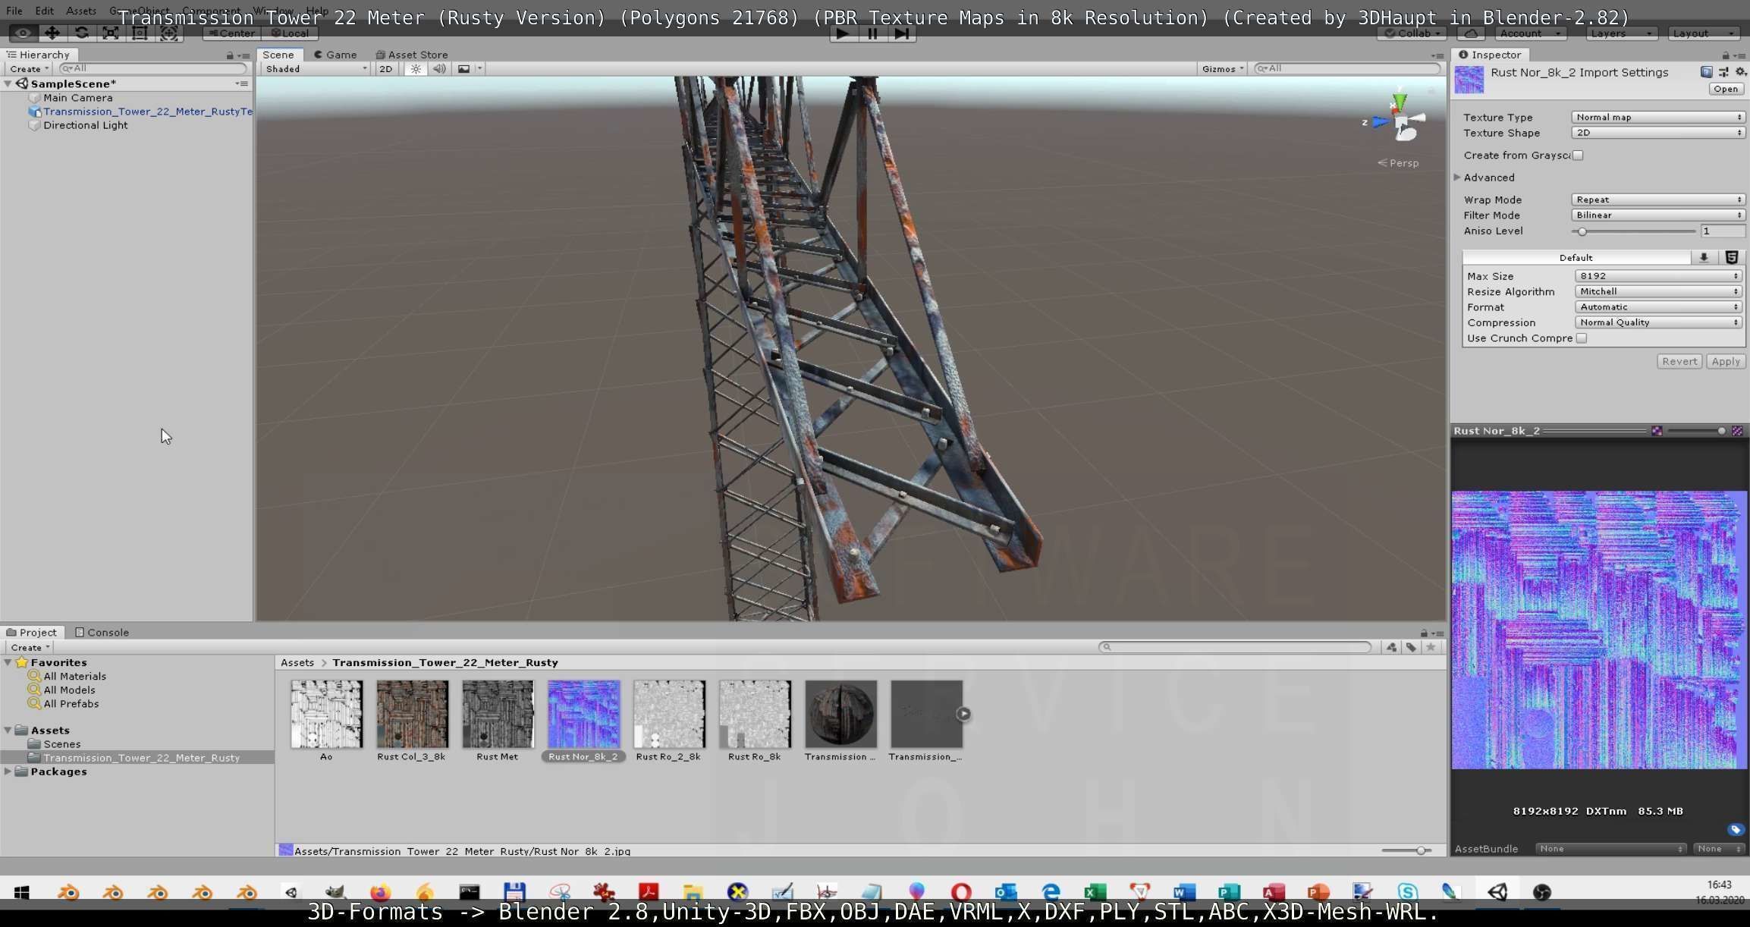Select All Materials favorite
Image resolution: width=1750 pixels, height=927 pixels.
coord(74,677)
